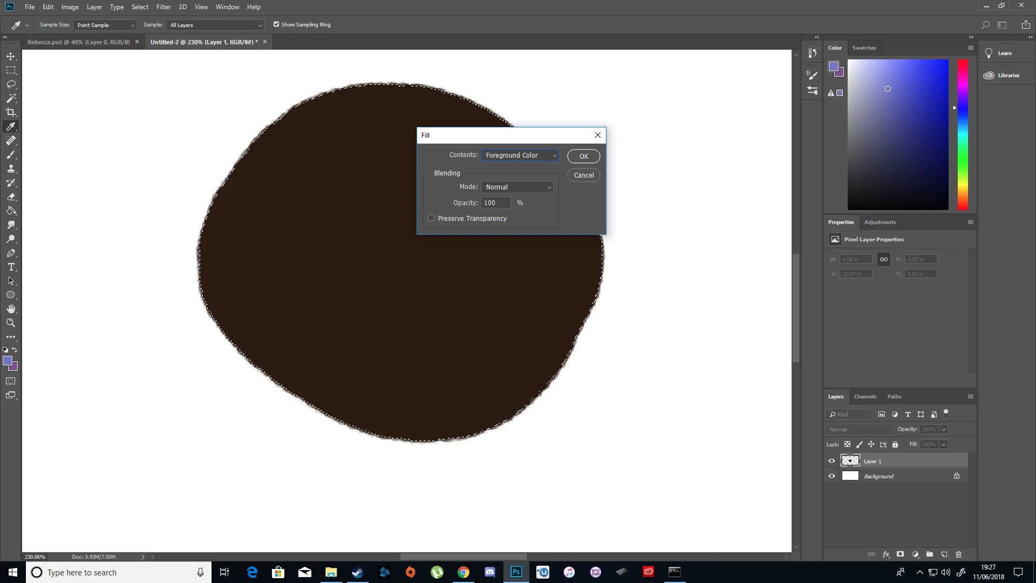Open the Filter menu

[163, 7]
